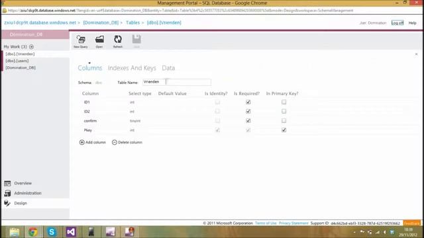Open the Privacy Statement link
Screen dimensions: 424x238
(x=293, y=223)
